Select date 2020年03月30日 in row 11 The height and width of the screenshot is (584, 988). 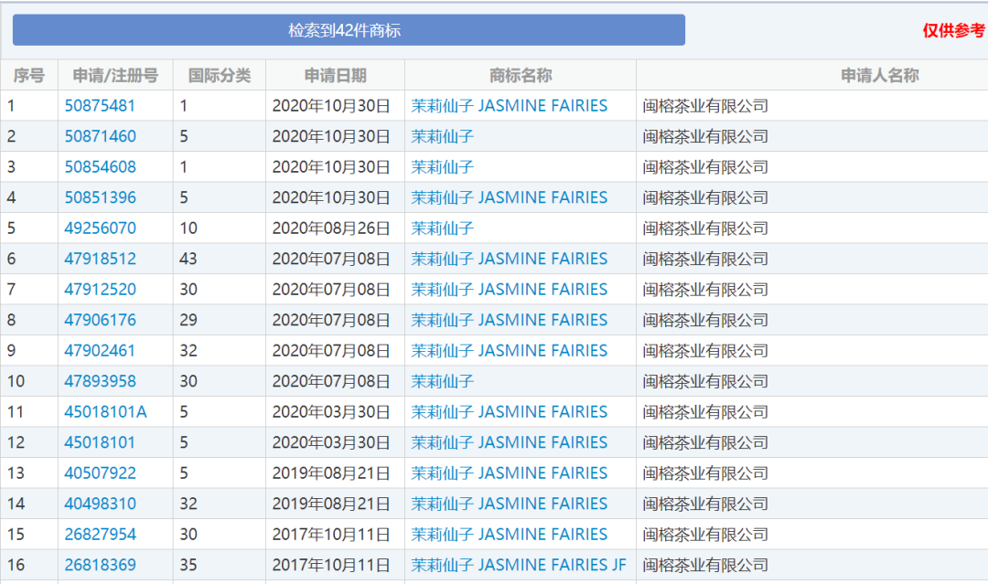331,412
